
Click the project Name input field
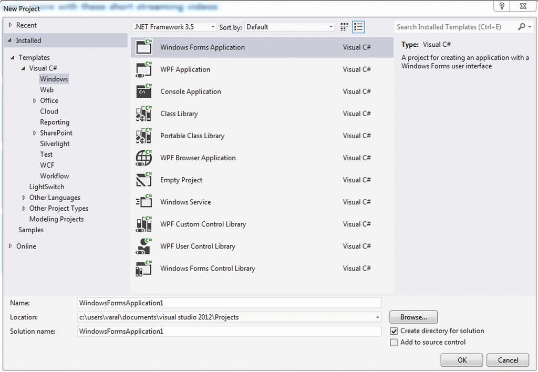tap(229, 303)
